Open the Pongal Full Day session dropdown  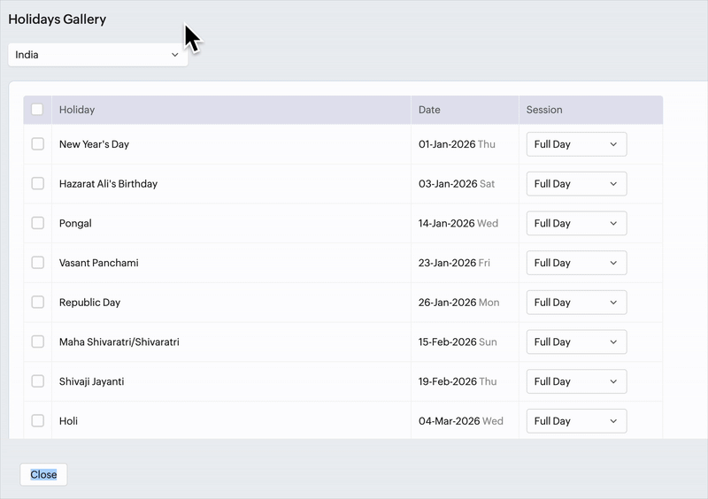[577, 223]
